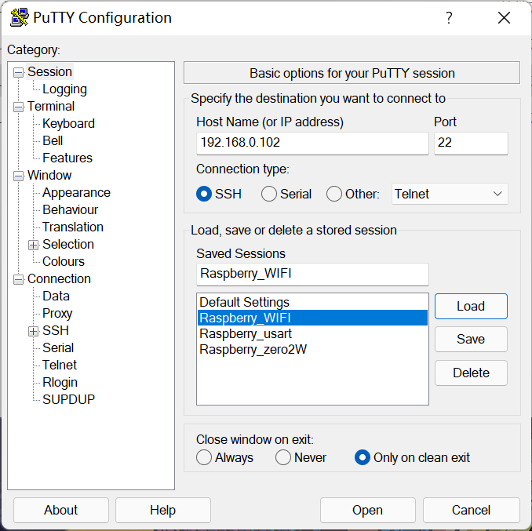The width and height of the screenshot is (532, 531).
Task: Choose Never for close window on exit
Action: pos(283,457)
